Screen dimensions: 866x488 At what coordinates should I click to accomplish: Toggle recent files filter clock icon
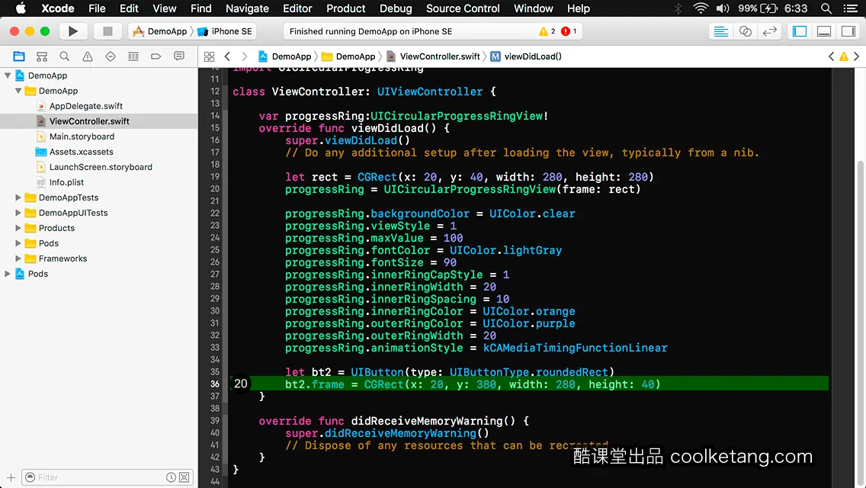pos(172,477)
